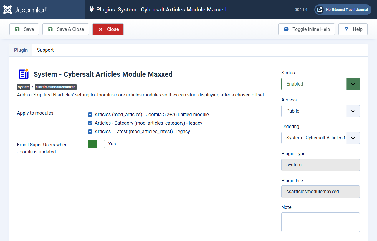
Task: Toggle Email Super Users switch off
Action: (96, 144)
